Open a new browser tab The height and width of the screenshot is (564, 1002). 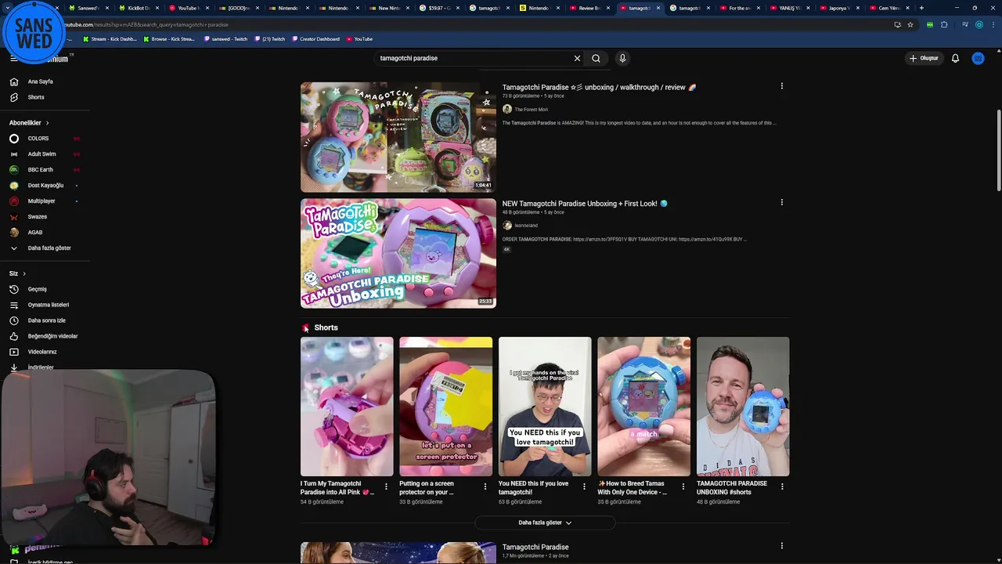[921, 8]
